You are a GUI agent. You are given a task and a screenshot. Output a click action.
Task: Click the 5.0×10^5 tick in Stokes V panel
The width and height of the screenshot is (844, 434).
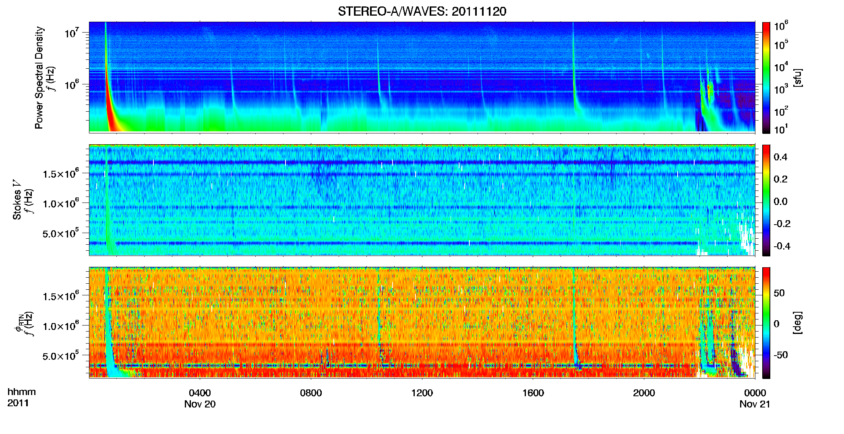tap(61, 233)
